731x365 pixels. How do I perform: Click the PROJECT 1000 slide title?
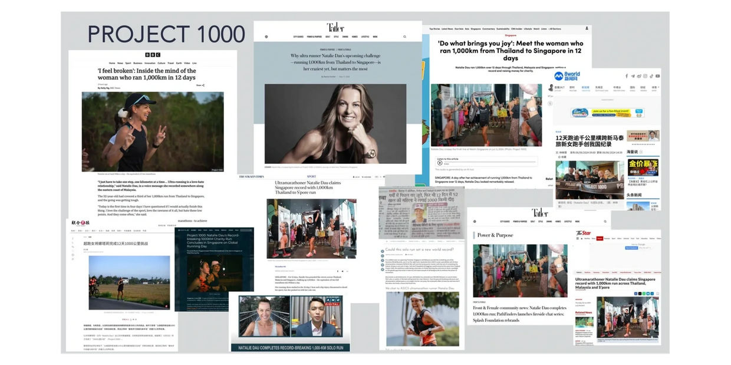coord(167,34)
